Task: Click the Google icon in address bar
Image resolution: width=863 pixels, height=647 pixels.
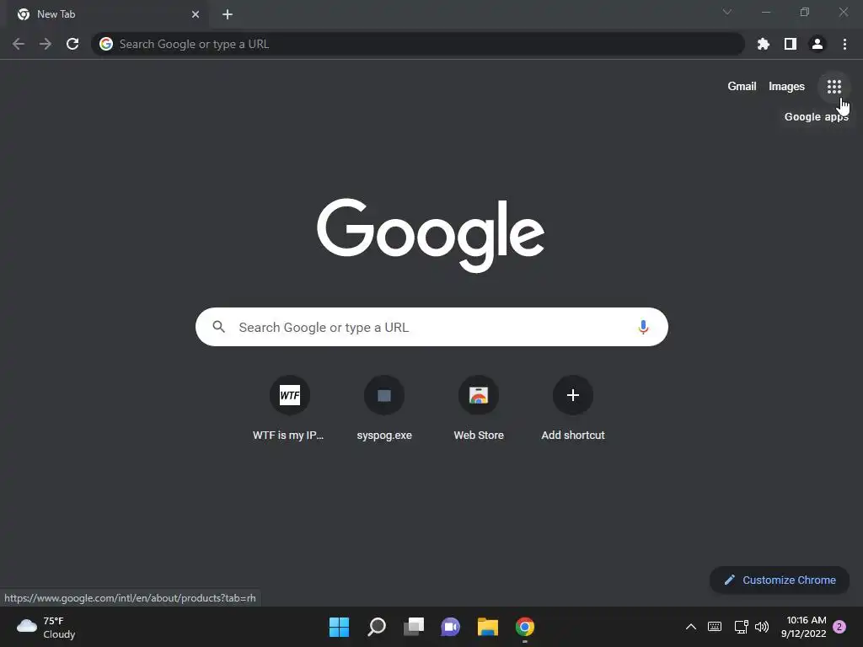Action: 106,44
